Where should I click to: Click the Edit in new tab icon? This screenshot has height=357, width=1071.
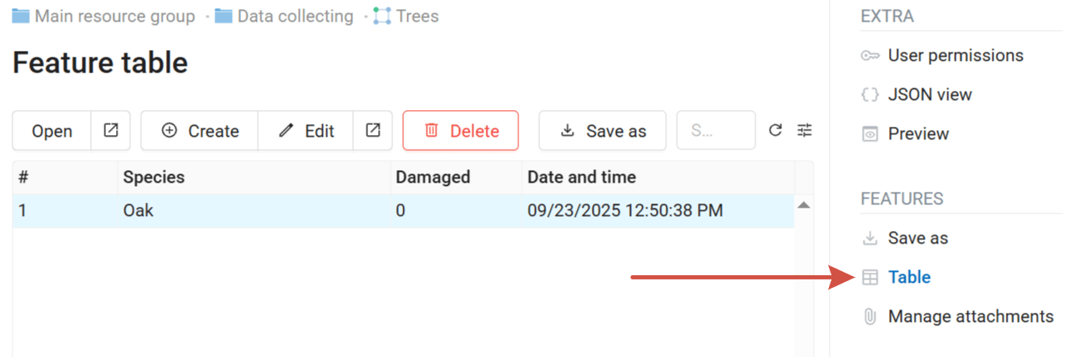[x=373, y=131]
